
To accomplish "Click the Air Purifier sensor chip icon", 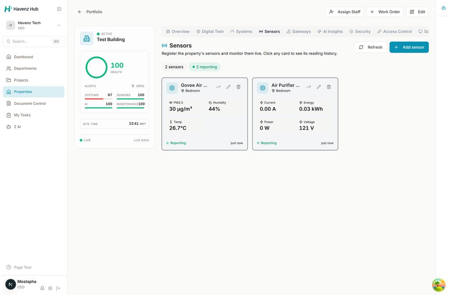I will 263,88.
